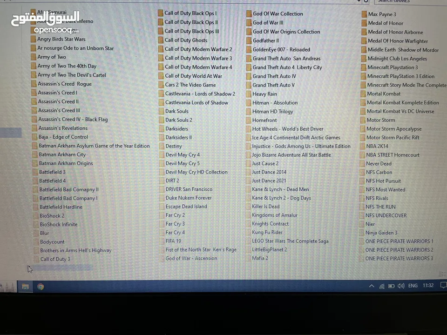The image size is (447, 335).
Task: Select 'Batman Arkham Asylum Game of the Year Edition'
Action: [95, 146]
